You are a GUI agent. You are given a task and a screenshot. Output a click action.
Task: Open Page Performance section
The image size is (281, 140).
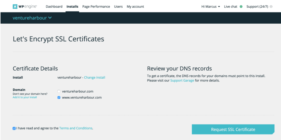pyautogui.click(x=96, y=7)
